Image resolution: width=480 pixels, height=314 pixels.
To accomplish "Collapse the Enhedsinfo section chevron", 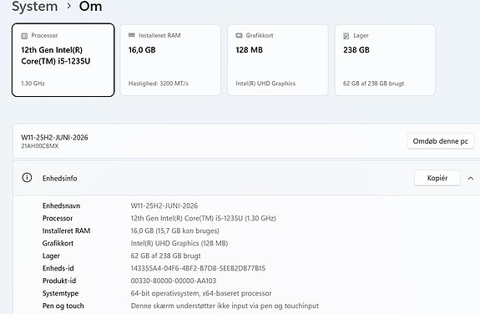I will pyautogui.click(x=471, y=178).
